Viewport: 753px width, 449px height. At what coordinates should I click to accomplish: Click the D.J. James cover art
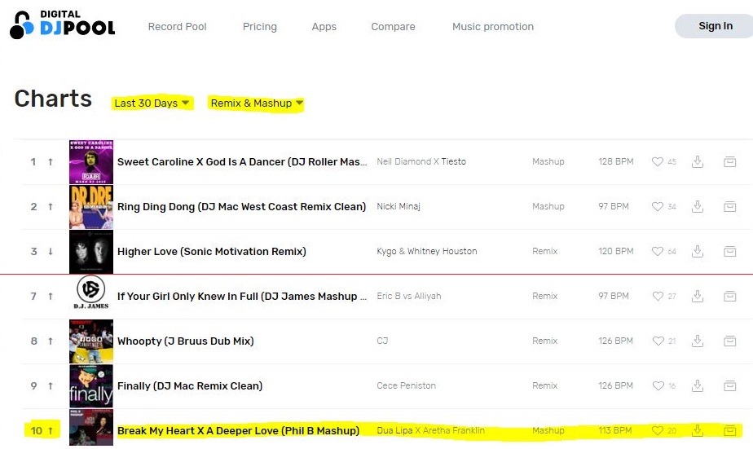[91, 293]
